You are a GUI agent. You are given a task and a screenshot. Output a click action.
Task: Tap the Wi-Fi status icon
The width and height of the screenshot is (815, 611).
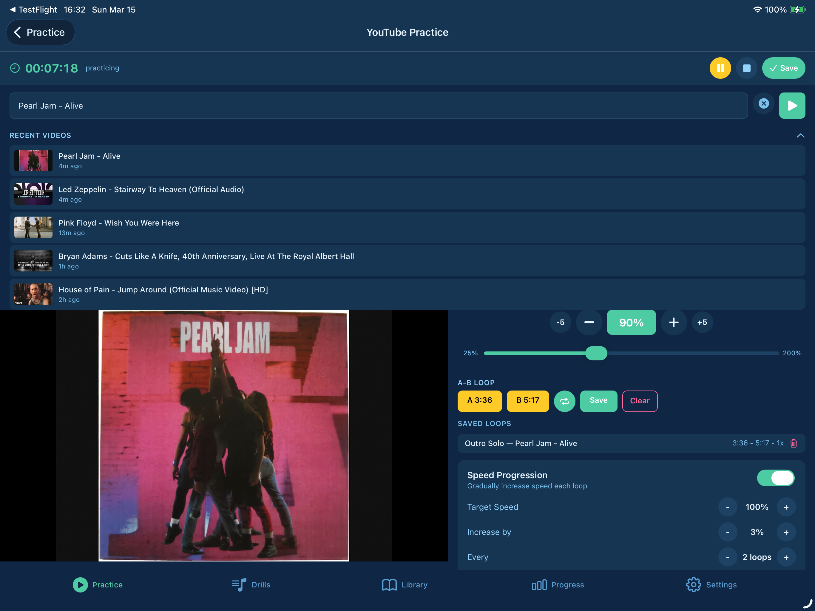click(x=757, y=10)
